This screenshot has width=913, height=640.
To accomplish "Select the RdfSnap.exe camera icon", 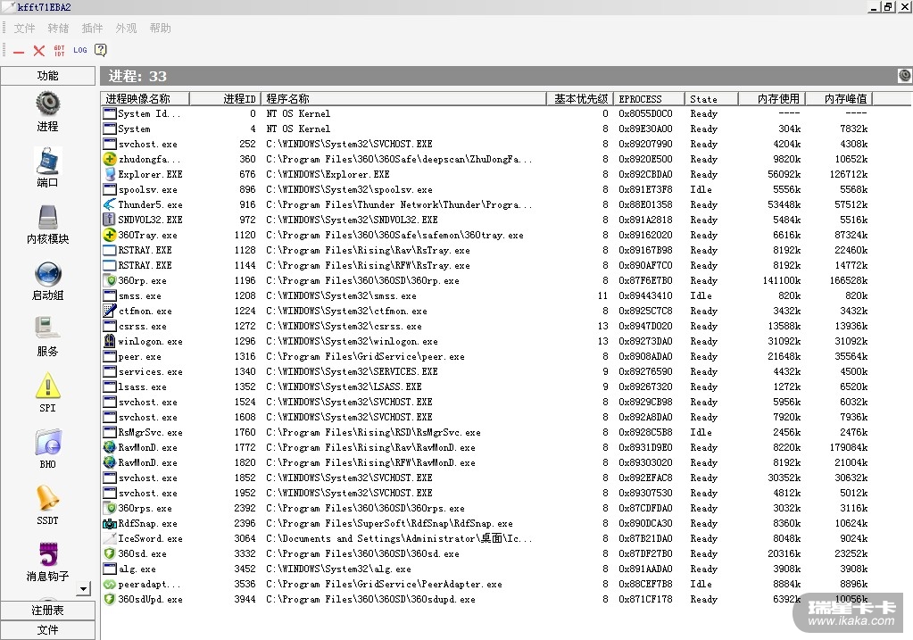I will (x=109, y=524).
